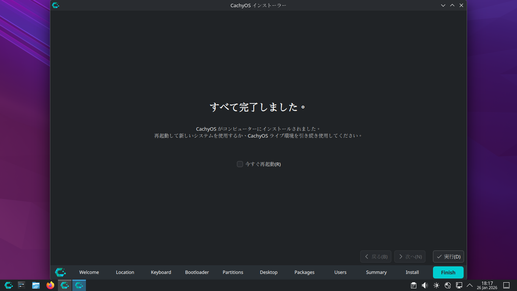Close the CachyOS installer window
The height and width of the screenshot is (291, 517).
461,5
